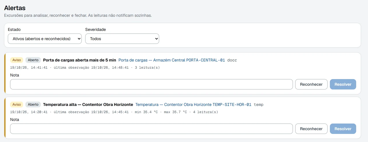
Task: Focus the Nota field of the Porta de cargas alert
Action: point(151,84)
